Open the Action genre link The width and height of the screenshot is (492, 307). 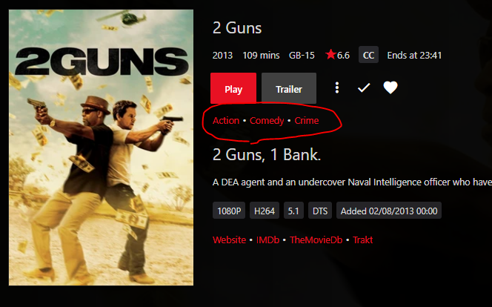226,121
